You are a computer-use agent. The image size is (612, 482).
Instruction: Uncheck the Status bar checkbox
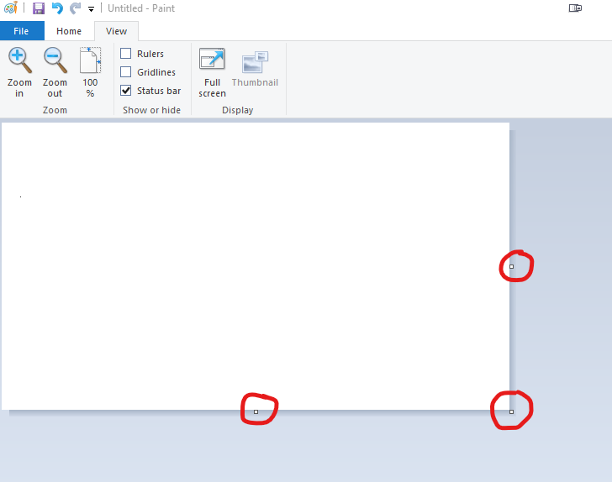pos(126,91)
